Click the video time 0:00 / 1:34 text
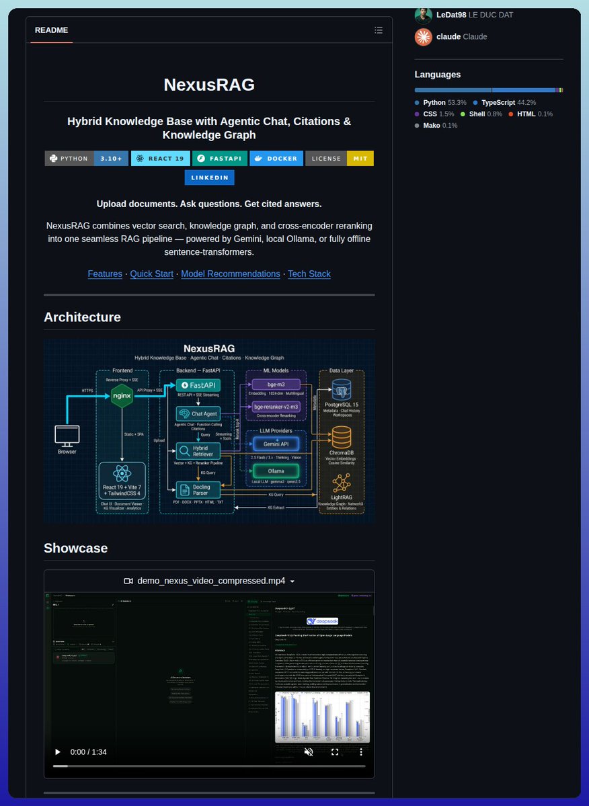Screen dimensions: 589x806 (88, 752)
